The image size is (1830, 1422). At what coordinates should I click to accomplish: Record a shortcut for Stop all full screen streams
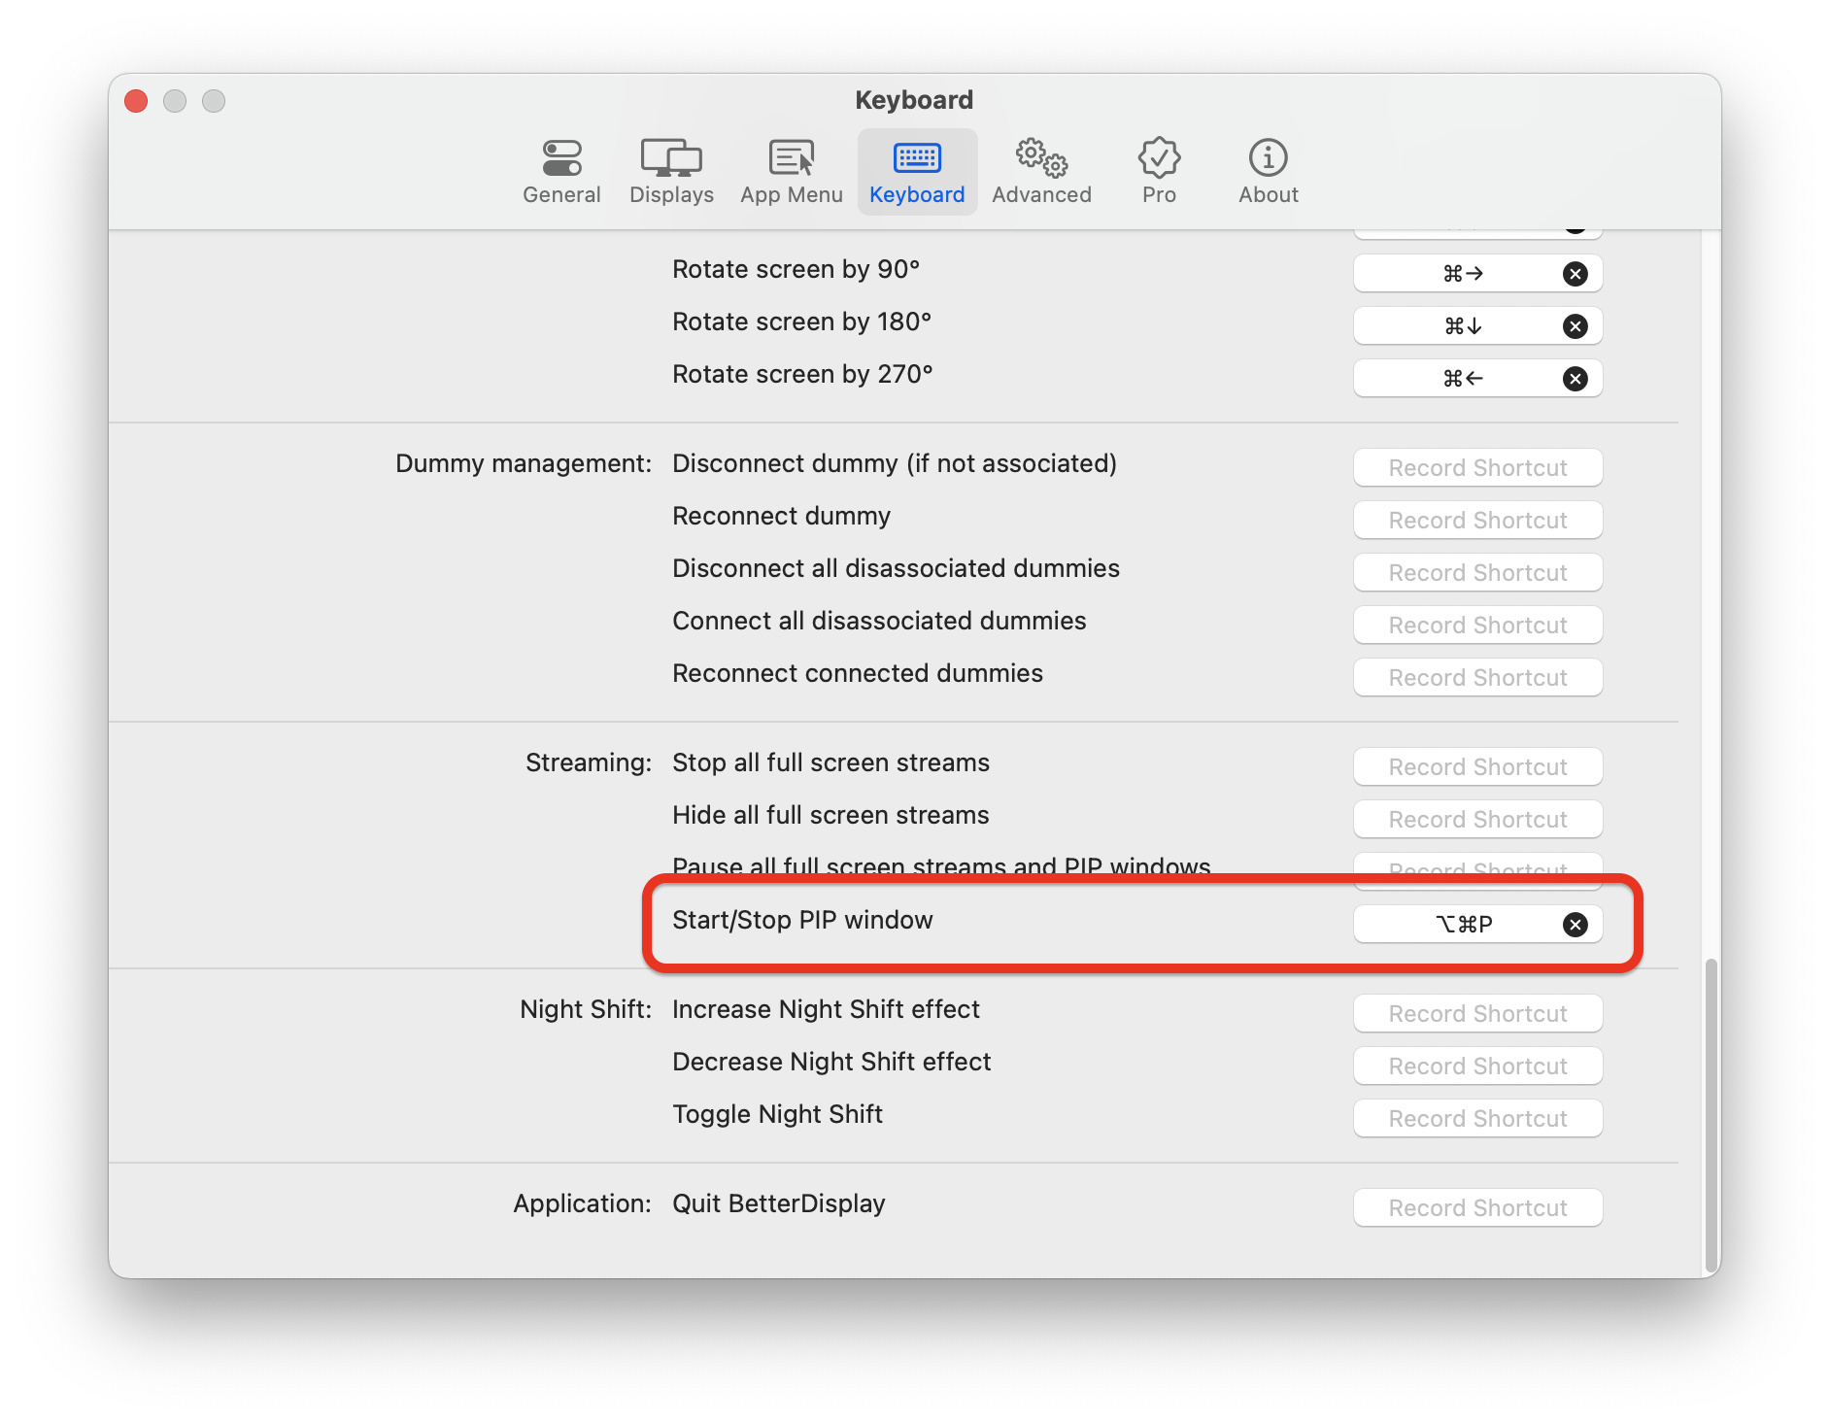click(x=1476, y=766)
